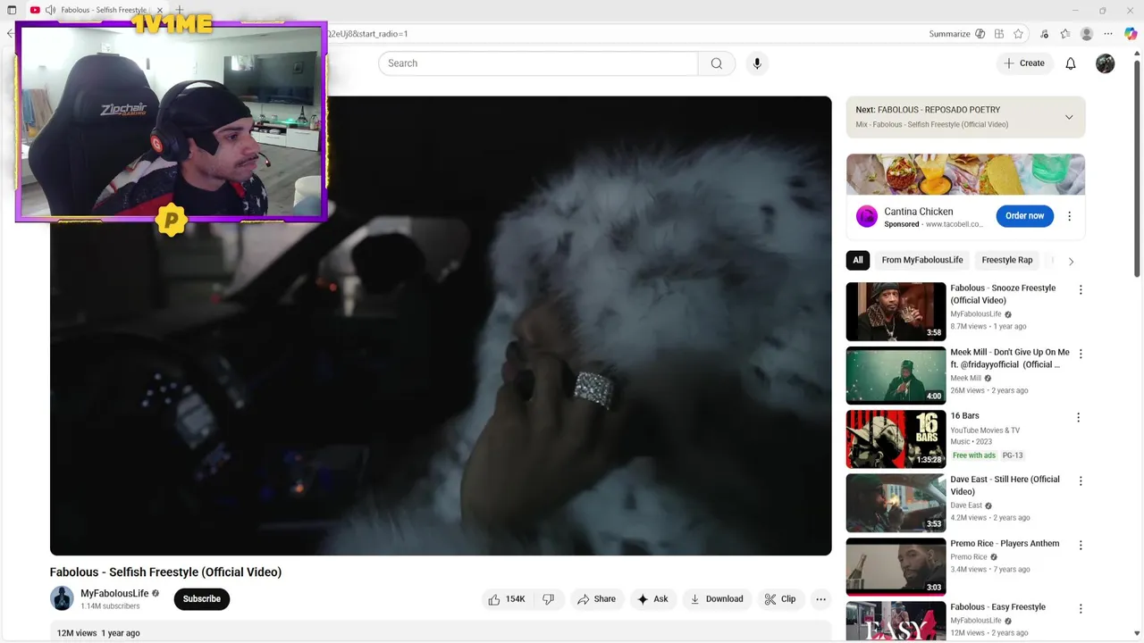Open options for the Easy Freestyle video
This screenshot has width=1144, height=643.
pos(1081,608)
